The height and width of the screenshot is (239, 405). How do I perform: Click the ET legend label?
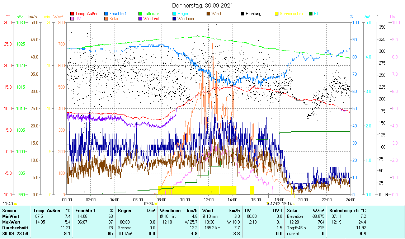[x=316, y=14]
